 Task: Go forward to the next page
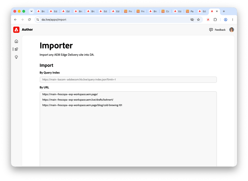click(22, 19)
